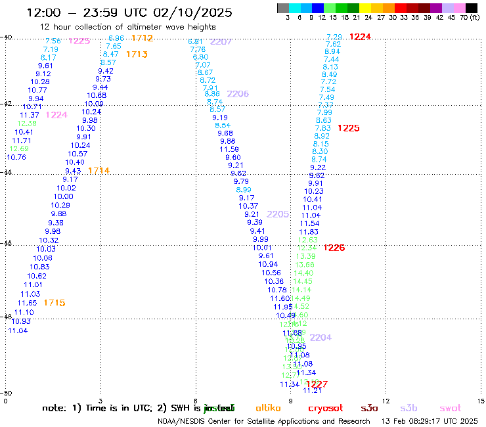This screenshot has width=486, height=427.
Task: Click the "cryosat" satellite legend label
Action: [x=326, y=409]
